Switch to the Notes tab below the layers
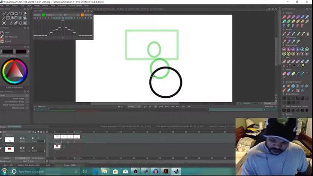 pyautogui.click(x=6, y=158)
